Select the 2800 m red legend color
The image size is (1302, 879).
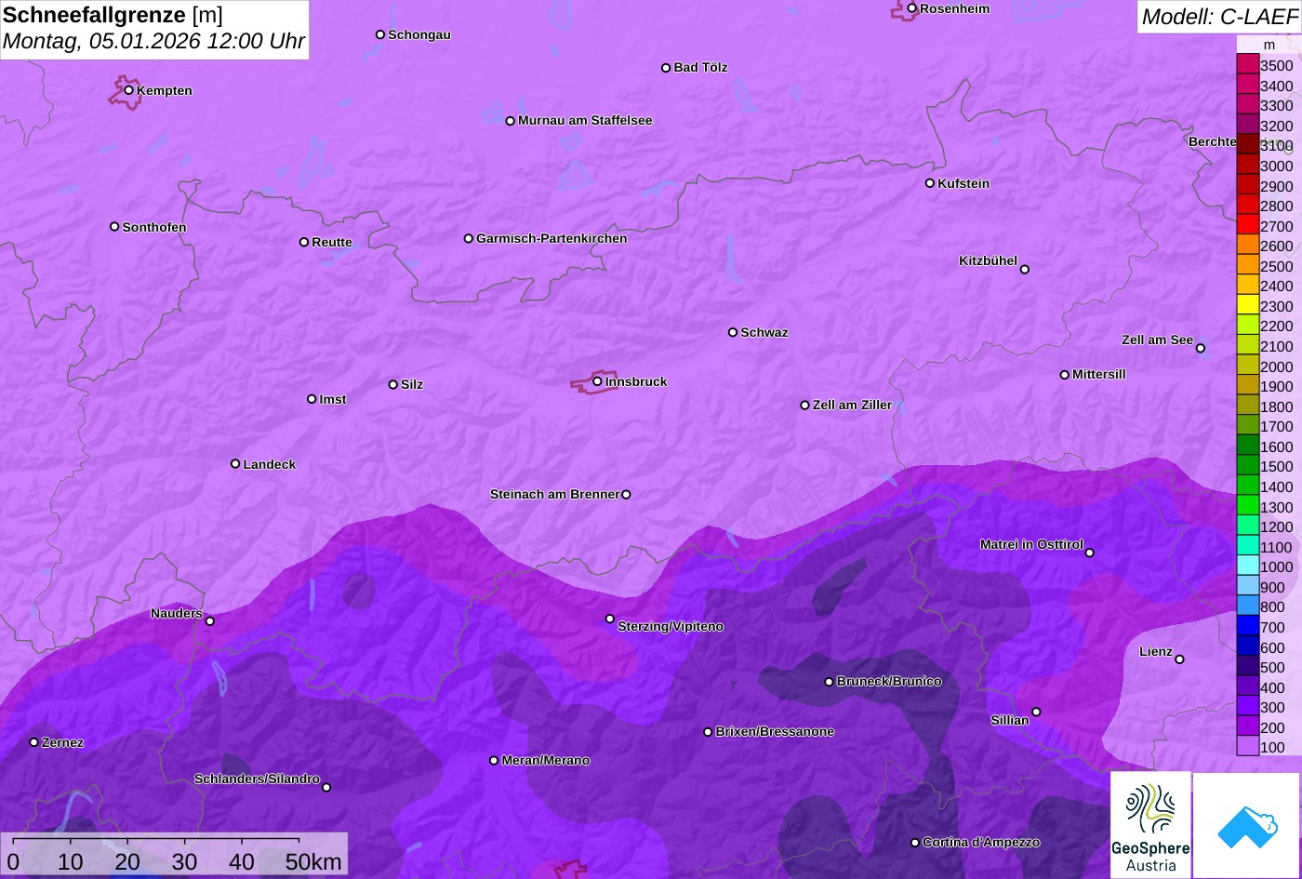pyautogui.click(x=1247, y=205)
